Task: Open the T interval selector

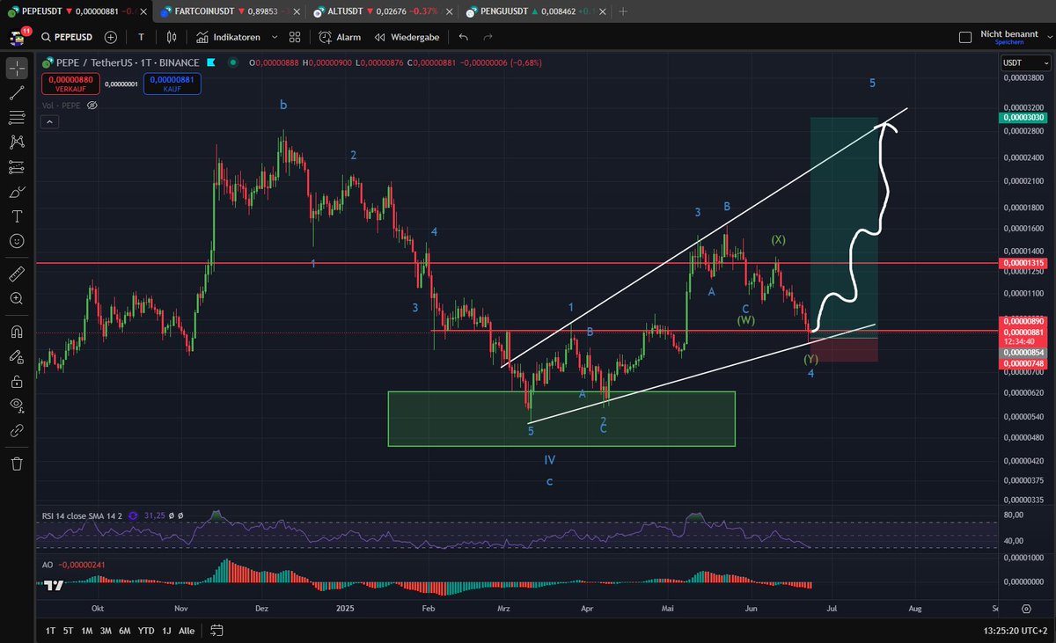Action: click(141, 38)
